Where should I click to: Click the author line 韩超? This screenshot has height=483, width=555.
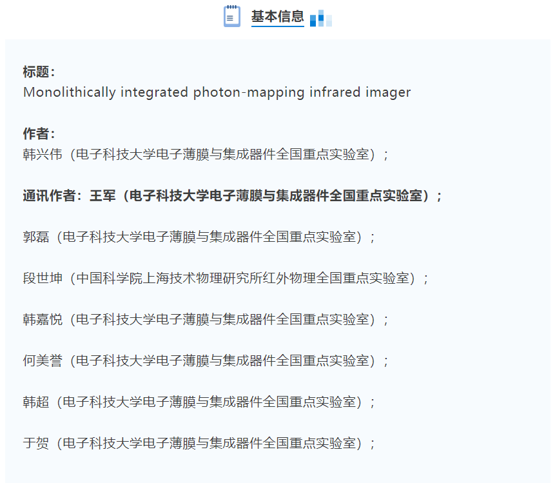click(199, 402)
